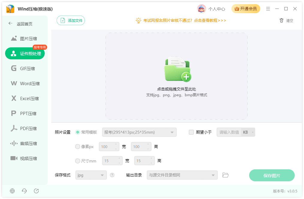
Task: Open the KB unit dropdown
Action: pos(248,132)
